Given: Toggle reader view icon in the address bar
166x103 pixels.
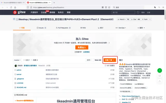Looking at the screenshot, I should [106, 7].
